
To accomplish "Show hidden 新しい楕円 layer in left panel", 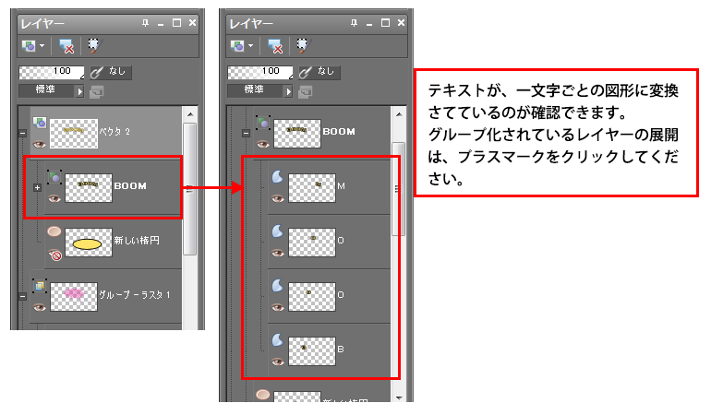I will coord(54,255).
